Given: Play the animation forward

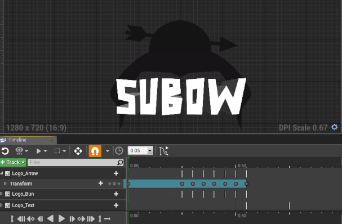Looking at the screenshot, I should coord(61,218).
